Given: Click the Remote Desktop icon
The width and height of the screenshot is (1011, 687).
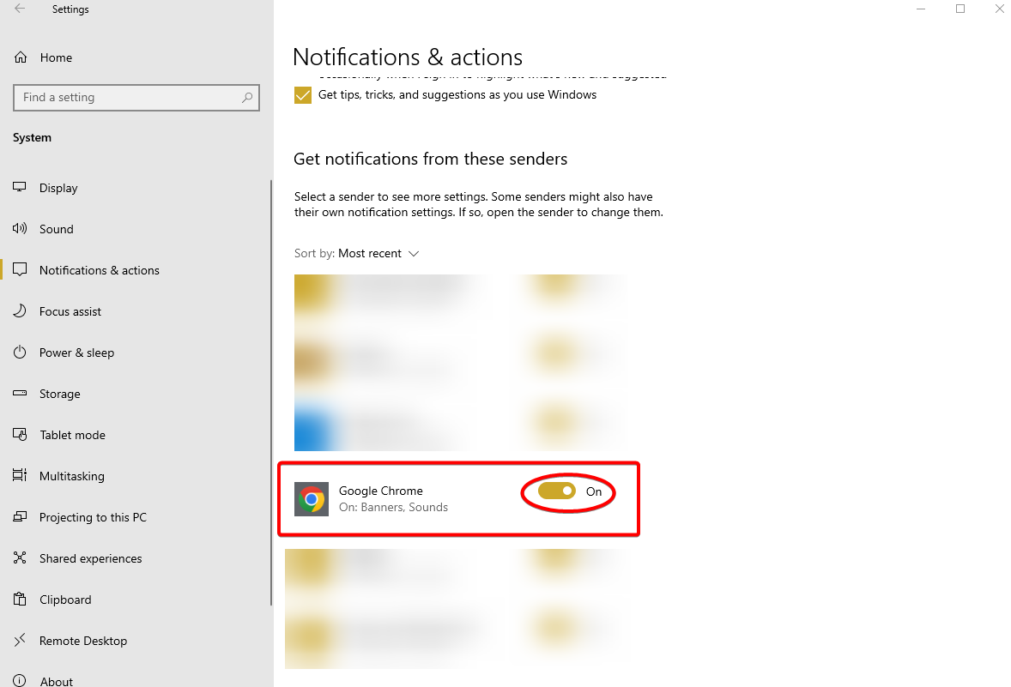Looking at the screenshot, I should (20, 640).
